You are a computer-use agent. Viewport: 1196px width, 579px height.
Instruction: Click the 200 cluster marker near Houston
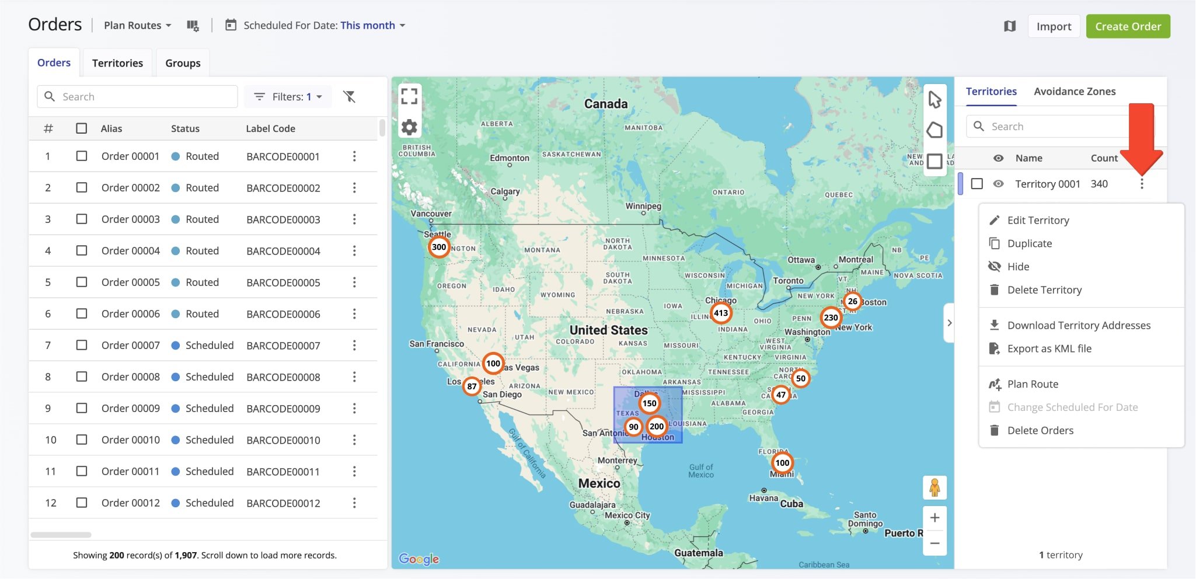pos(657,426)
